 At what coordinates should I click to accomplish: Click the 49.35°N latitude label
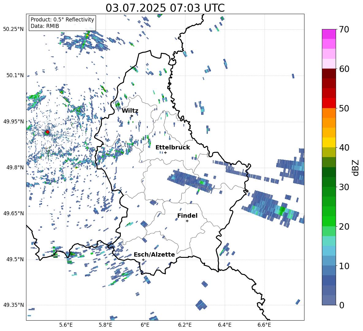(13, 305)
